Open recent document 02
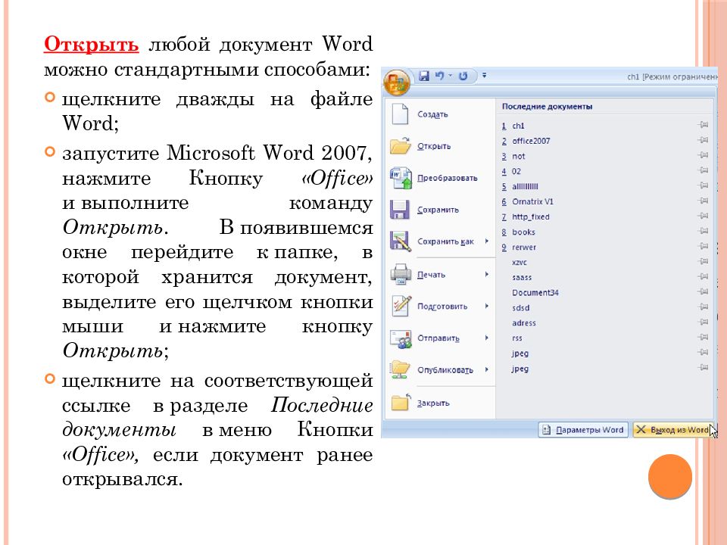 (x=516, y=172)
